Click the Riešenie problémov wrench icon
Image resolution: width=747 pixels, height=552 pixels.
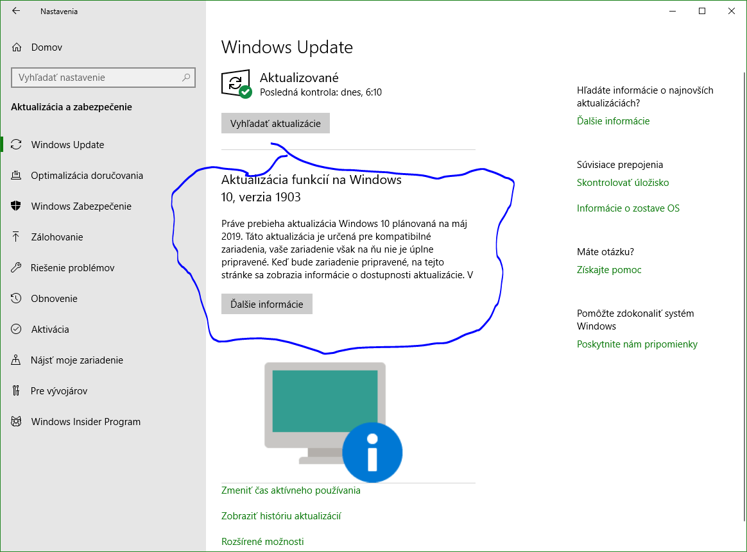(x=16, y=267)
